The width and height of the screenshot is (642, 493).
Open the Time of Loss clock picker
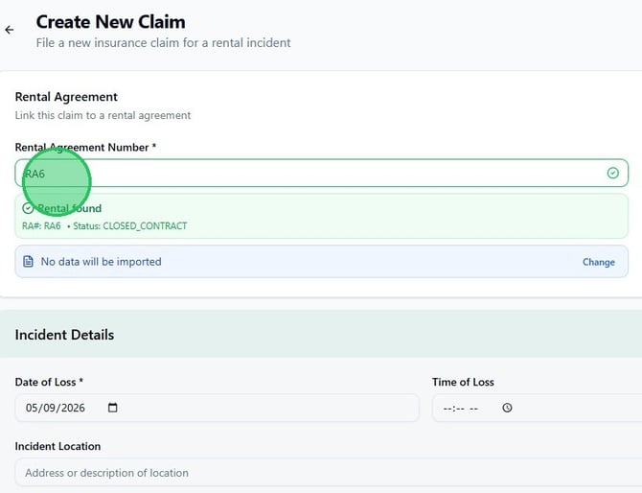point(507,408)
